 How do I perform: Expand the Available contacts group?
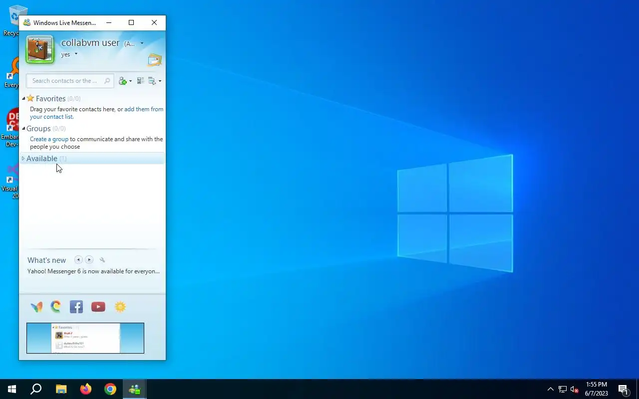(x=23, y=159)
